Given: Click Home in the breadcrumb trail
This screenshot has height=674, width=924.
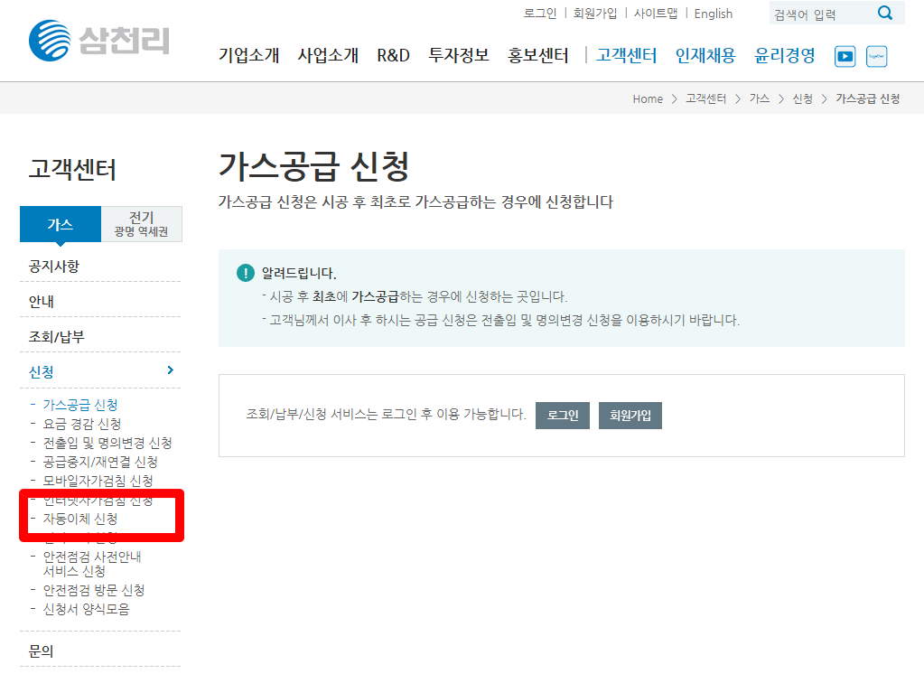Looking at the screenshot, I should [x=648, y=98].
